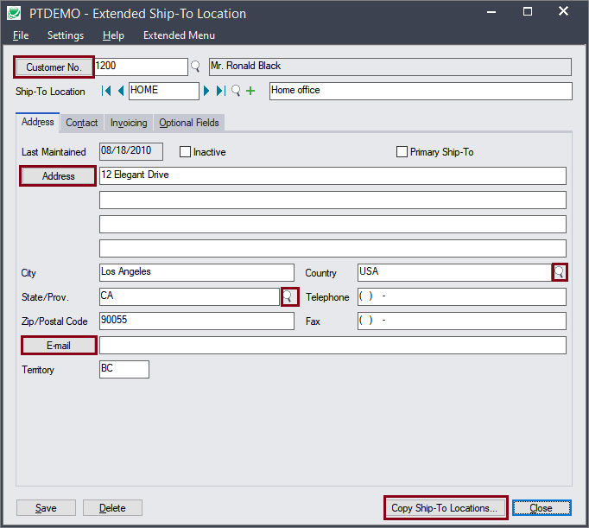Image resolution: width=589 pixels, height=528 pixels.
Task: Click the E-mail button
Action: pyautogui.click(x=59, y=346)
